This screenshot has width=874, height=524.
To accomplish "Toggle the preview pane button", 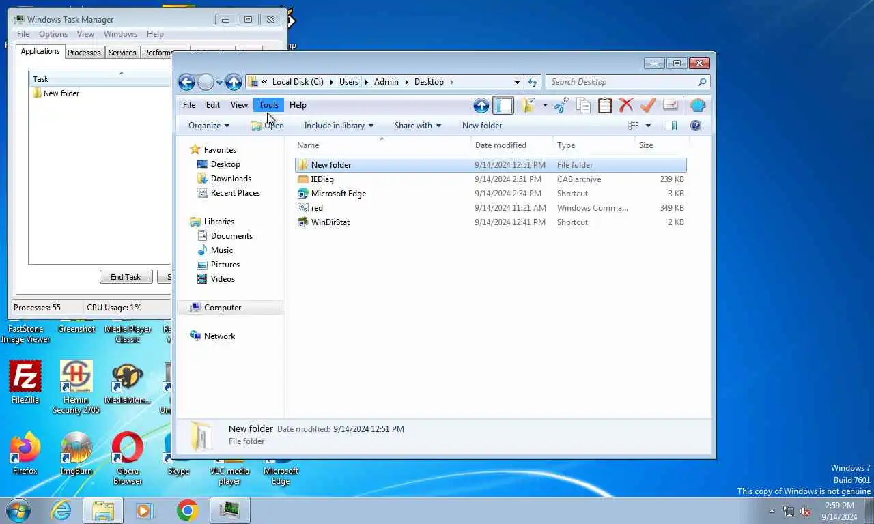I will [671, 126].
